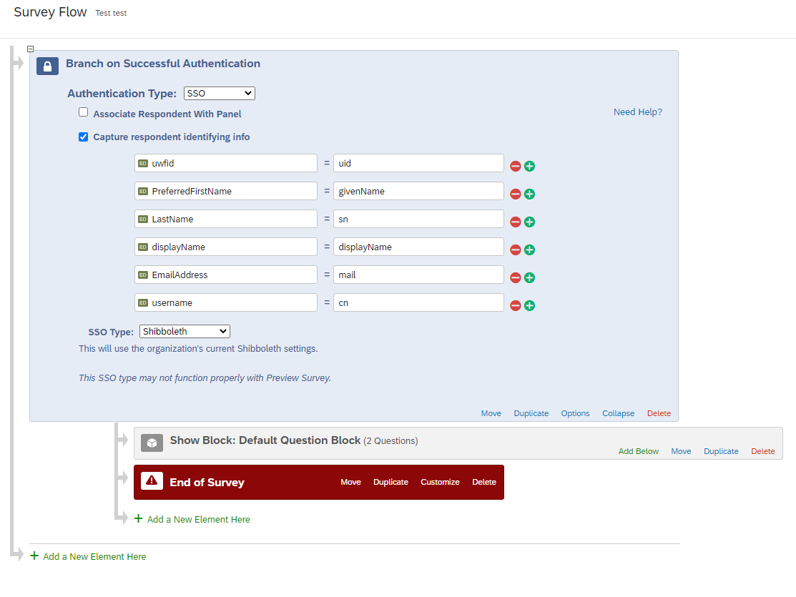Viewport: 796px width, 597px height.
Task: Enable Associate Respondent With Panel checkbox
Action: (83, 112)
